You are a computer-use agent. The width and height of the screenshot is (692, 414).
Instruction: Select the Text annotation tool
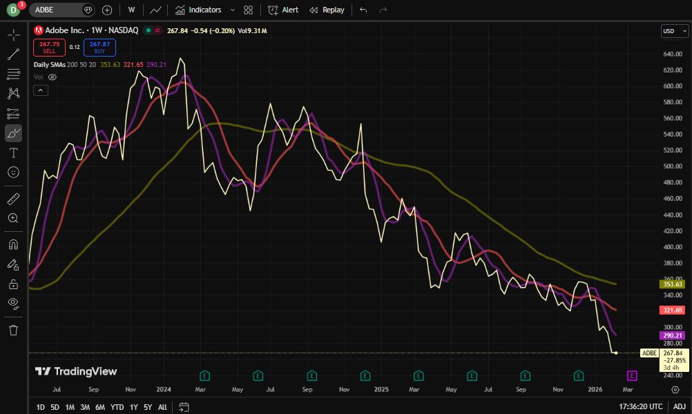13,152
